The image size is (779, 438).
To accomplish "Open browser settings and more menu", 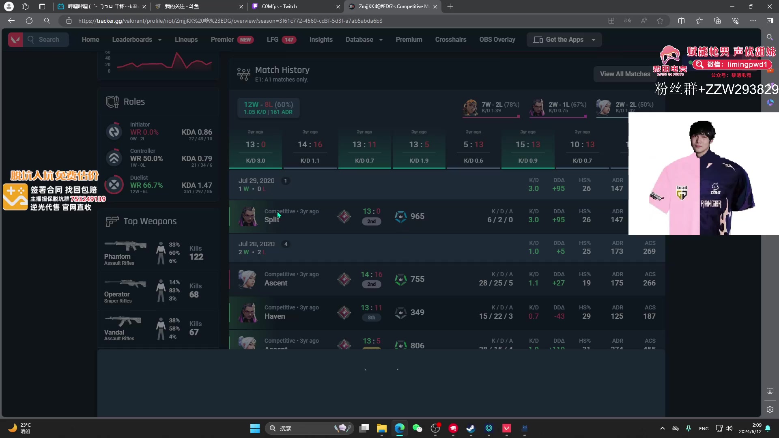I will (x=753, y=21).
